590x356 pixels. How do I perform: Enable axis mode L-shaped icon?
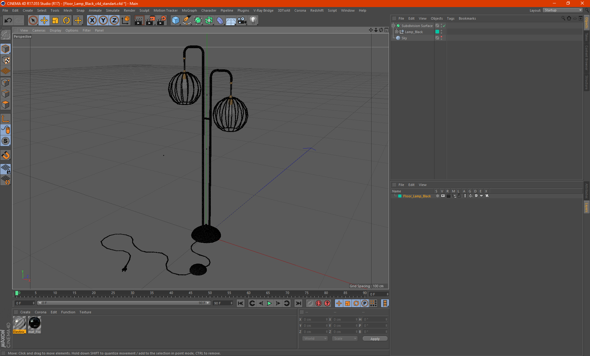pos(6,119)
